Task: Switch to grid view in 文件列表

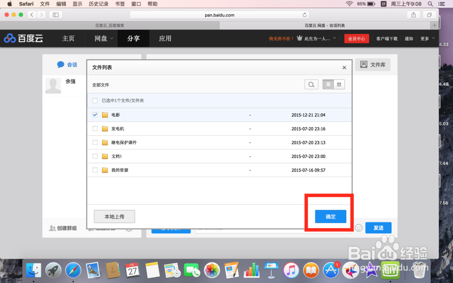Action: point(340,84)
